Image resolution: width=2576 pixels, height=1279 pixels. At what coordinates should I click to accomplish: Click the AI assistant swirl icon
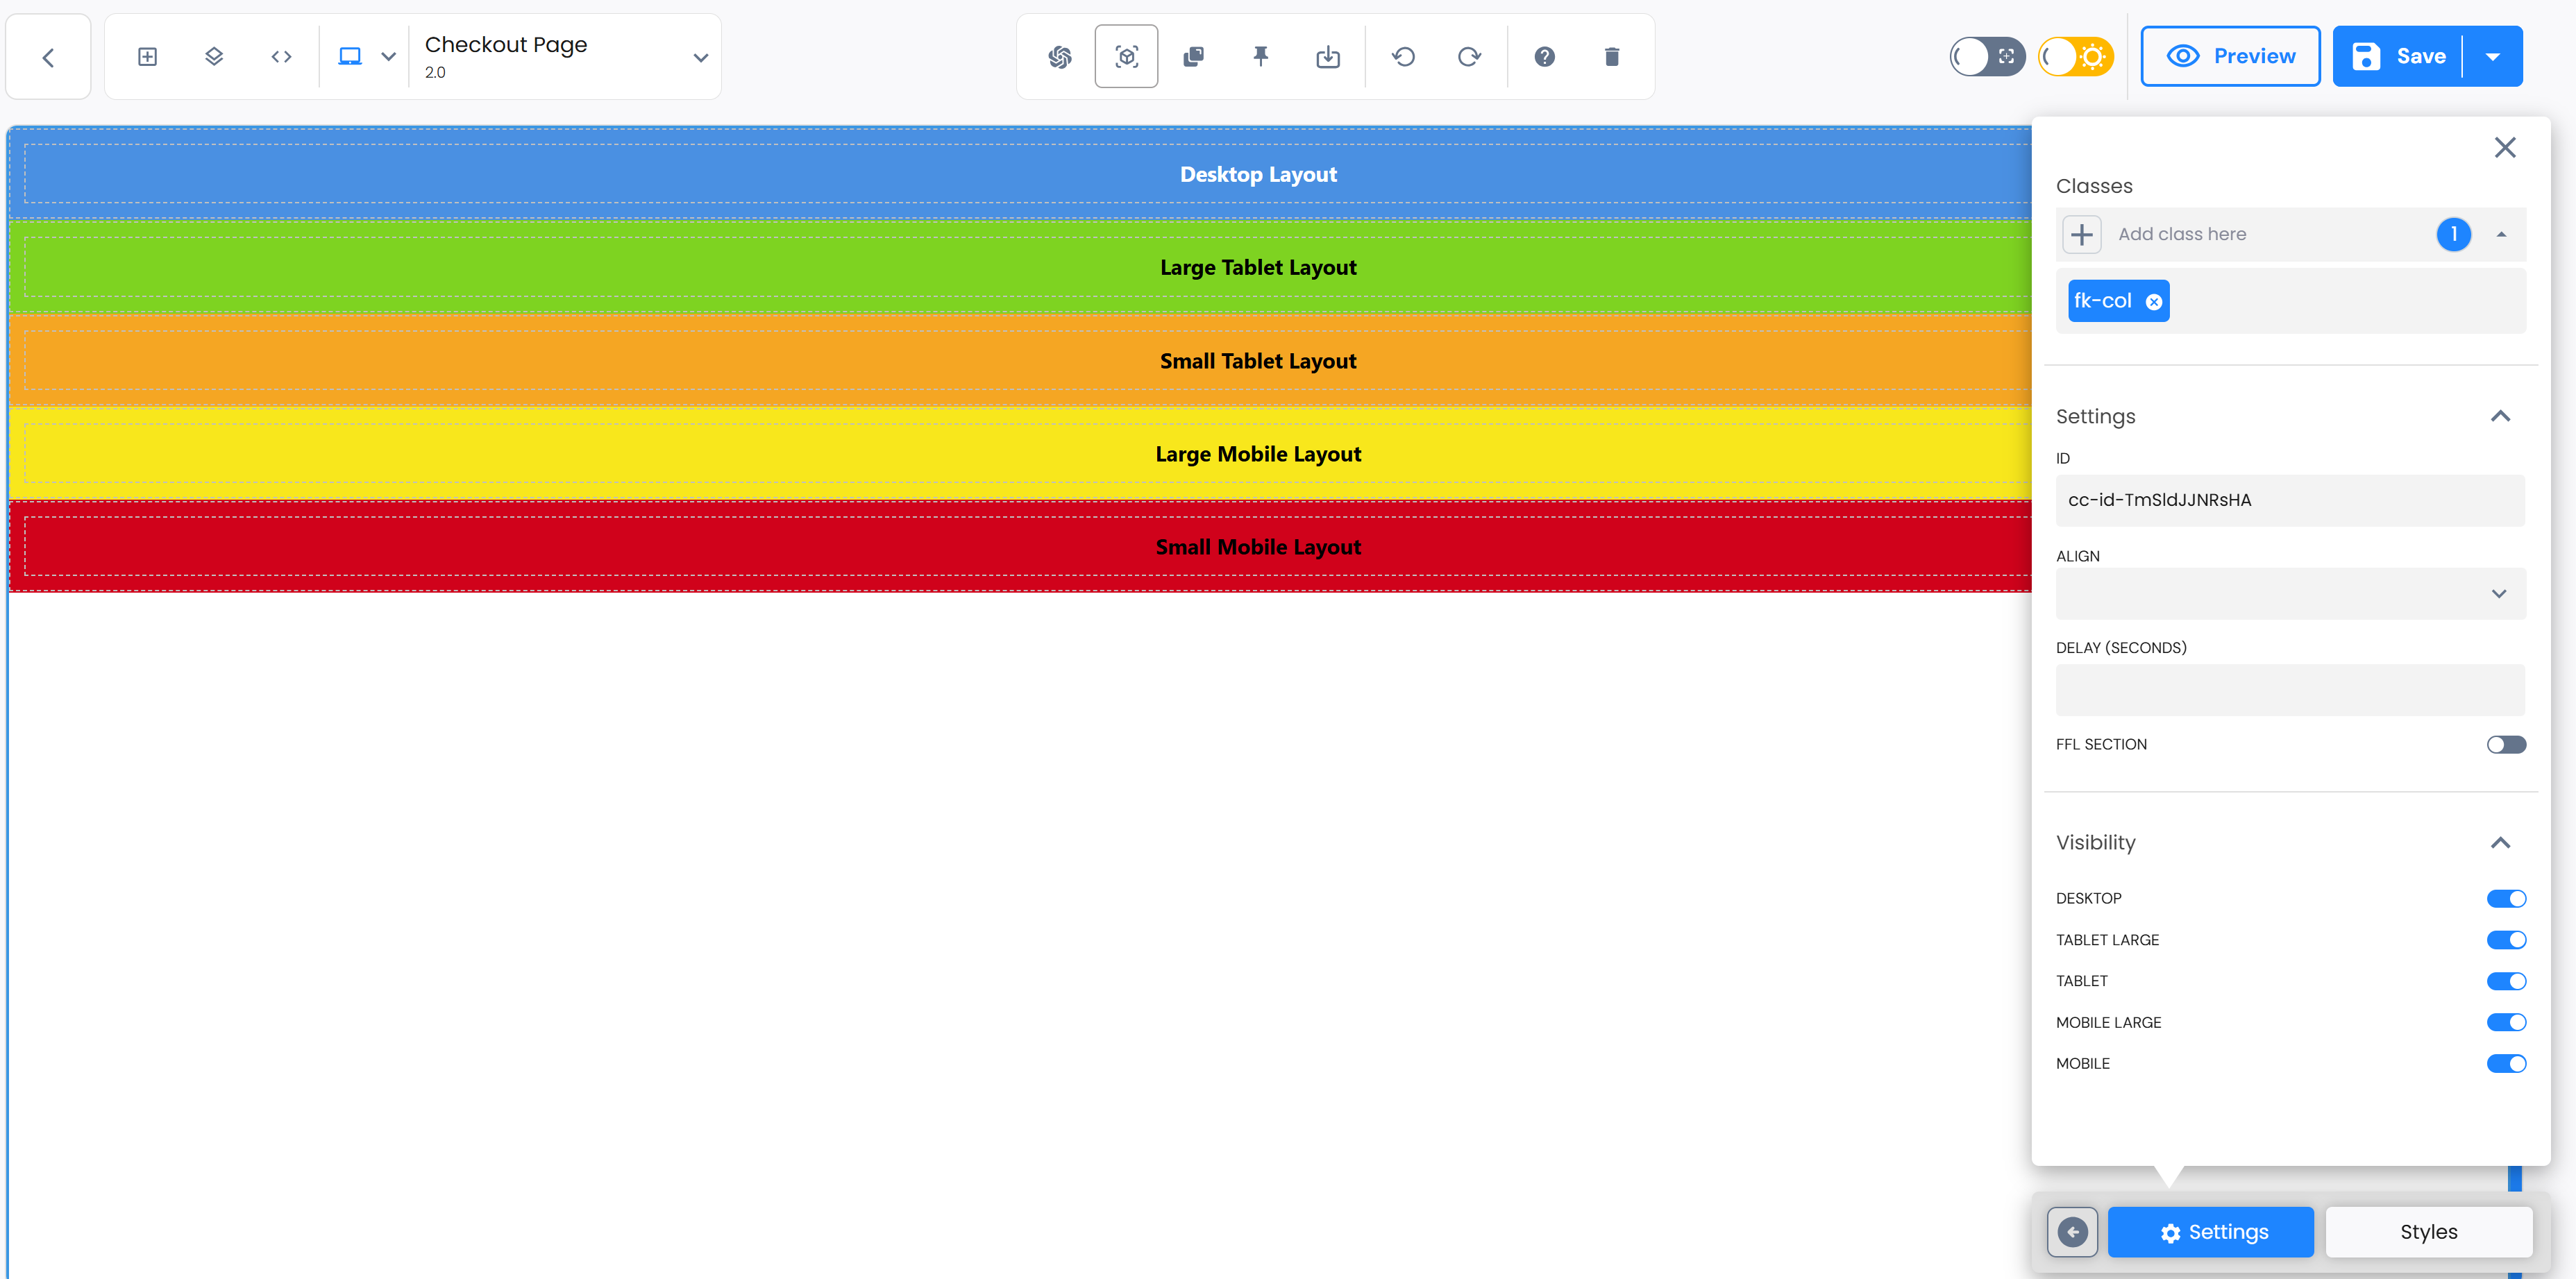(1060, 57)
